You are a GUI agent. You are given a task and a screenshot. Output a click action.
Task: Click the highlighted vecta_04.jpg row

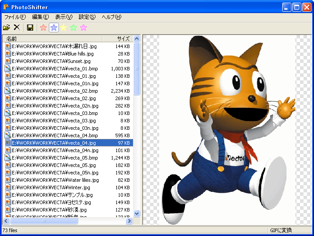tap(68, 143)
